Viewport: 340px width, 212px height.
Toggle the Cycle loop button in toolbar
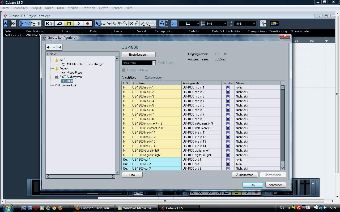pos(59,24)
